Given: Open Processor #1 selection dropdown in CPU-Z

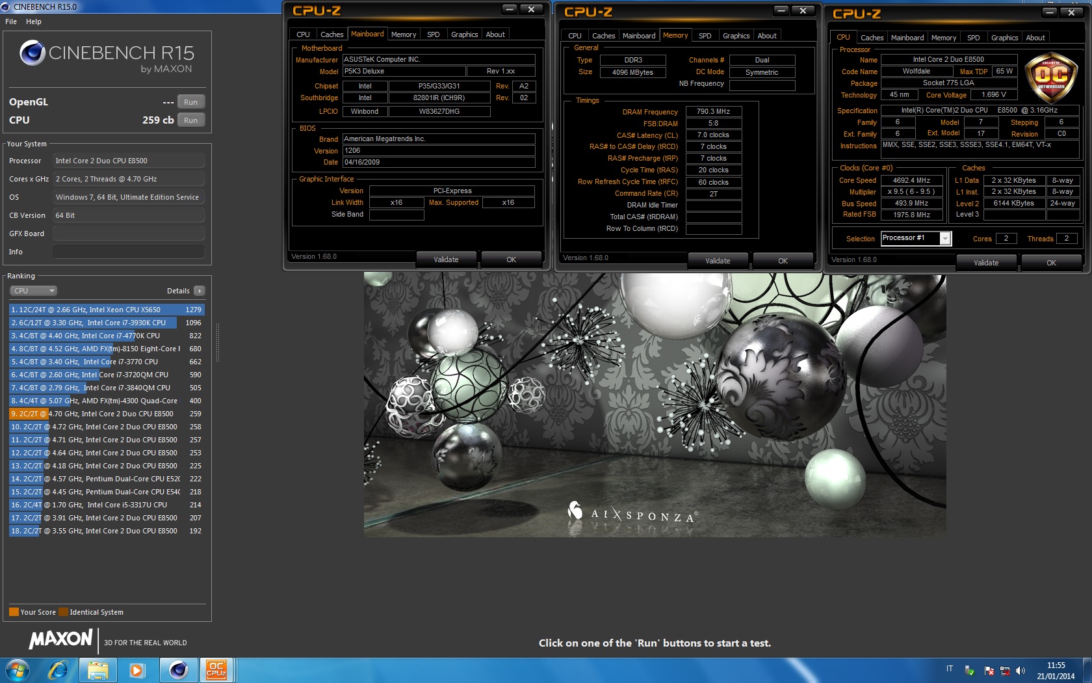Looking at the screenshot, I should pos(916,238).
